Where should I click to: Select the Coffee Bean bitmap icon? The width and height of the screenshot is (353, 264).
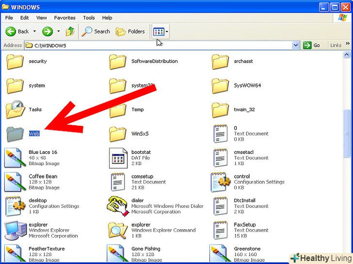coord(15,182)
